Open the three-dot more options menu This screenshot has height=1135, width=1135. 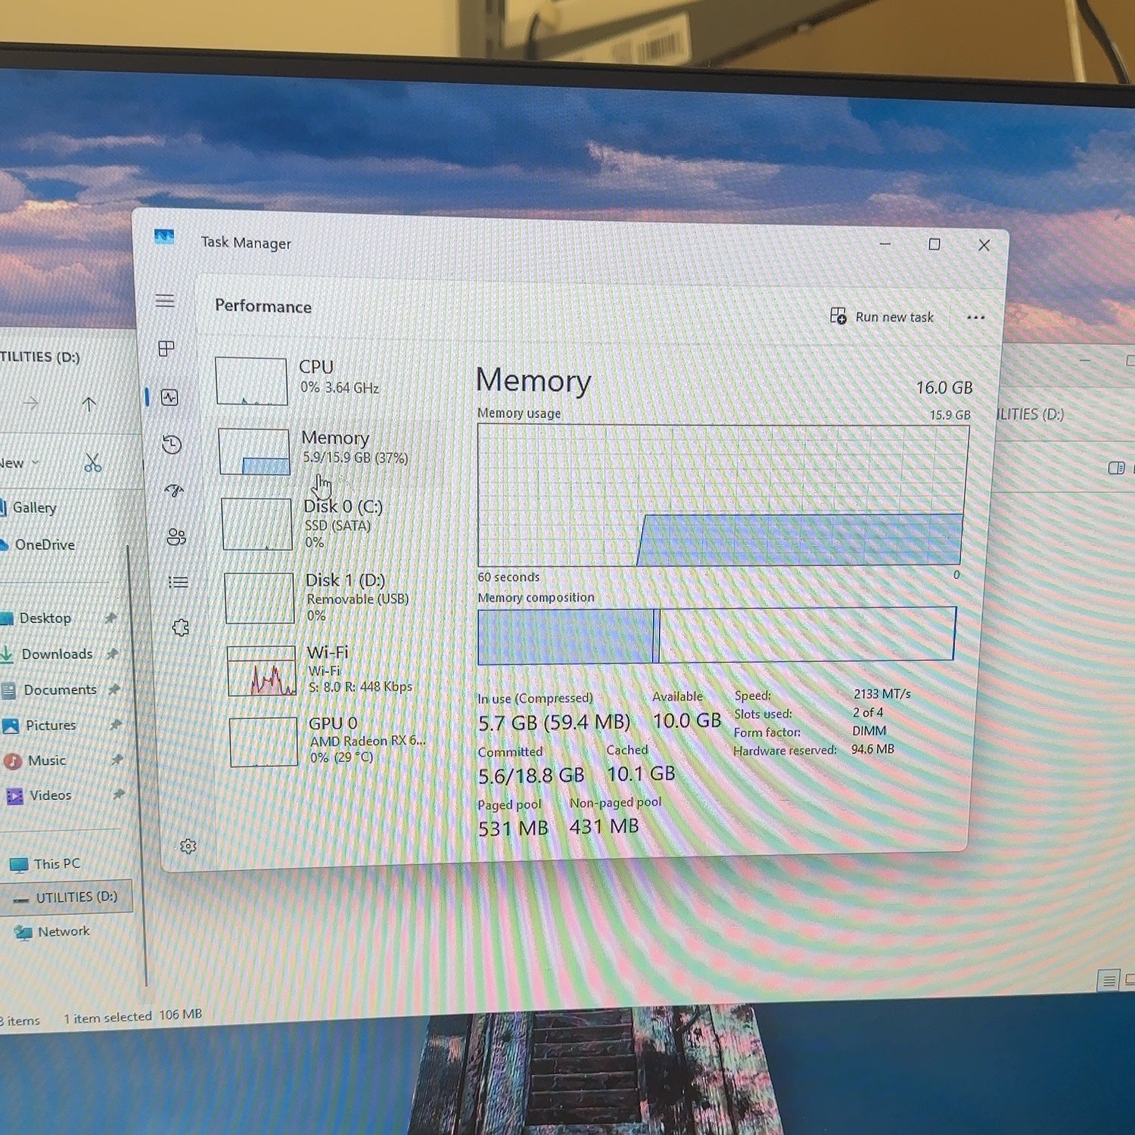click(x=976, y=317)
